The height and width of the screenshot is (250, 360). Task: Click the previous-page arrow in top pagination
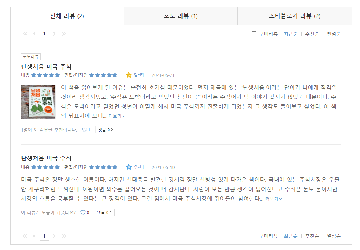34,33
